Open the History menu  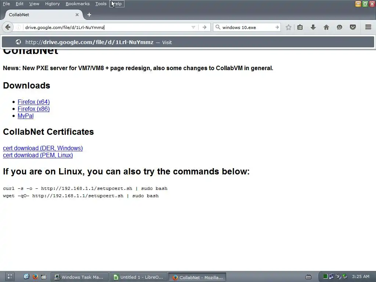[x=52, y=4]
